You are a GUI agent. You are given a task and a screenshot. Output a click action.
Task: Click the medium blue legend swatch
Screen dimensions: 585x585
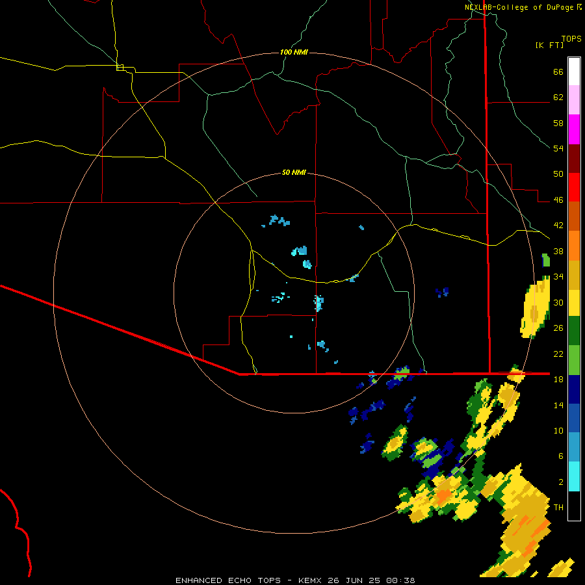tap(574, 418)
